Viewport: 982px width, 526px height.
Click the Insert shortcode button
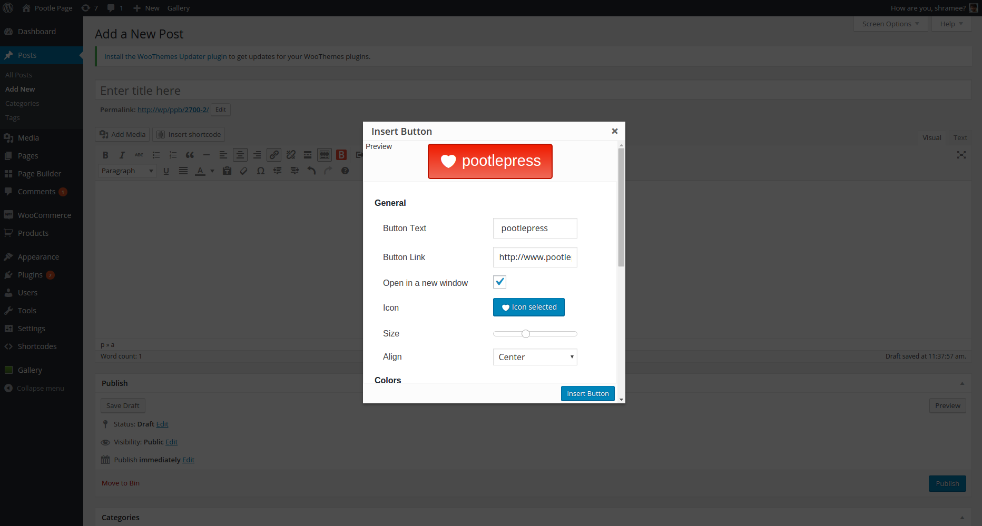(x=189, y=134)
